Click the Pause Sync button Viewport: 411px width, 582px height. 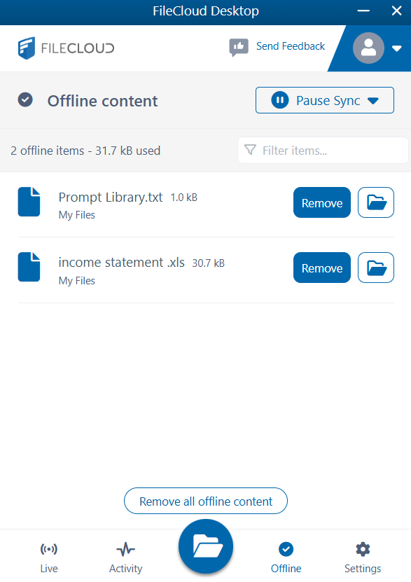(325, 100)
